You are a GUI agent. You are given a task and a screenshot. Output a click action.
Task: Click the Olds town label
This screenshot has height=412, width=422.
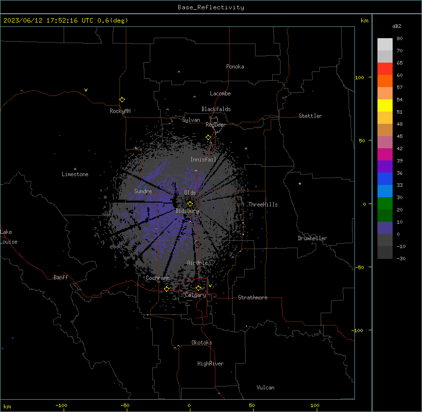click(x=190, y=193)
